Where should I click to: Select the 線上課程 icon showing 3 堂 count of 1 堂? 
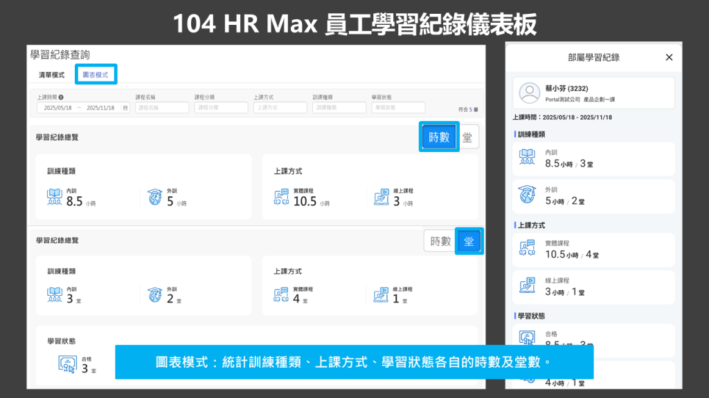click(381, 295)
